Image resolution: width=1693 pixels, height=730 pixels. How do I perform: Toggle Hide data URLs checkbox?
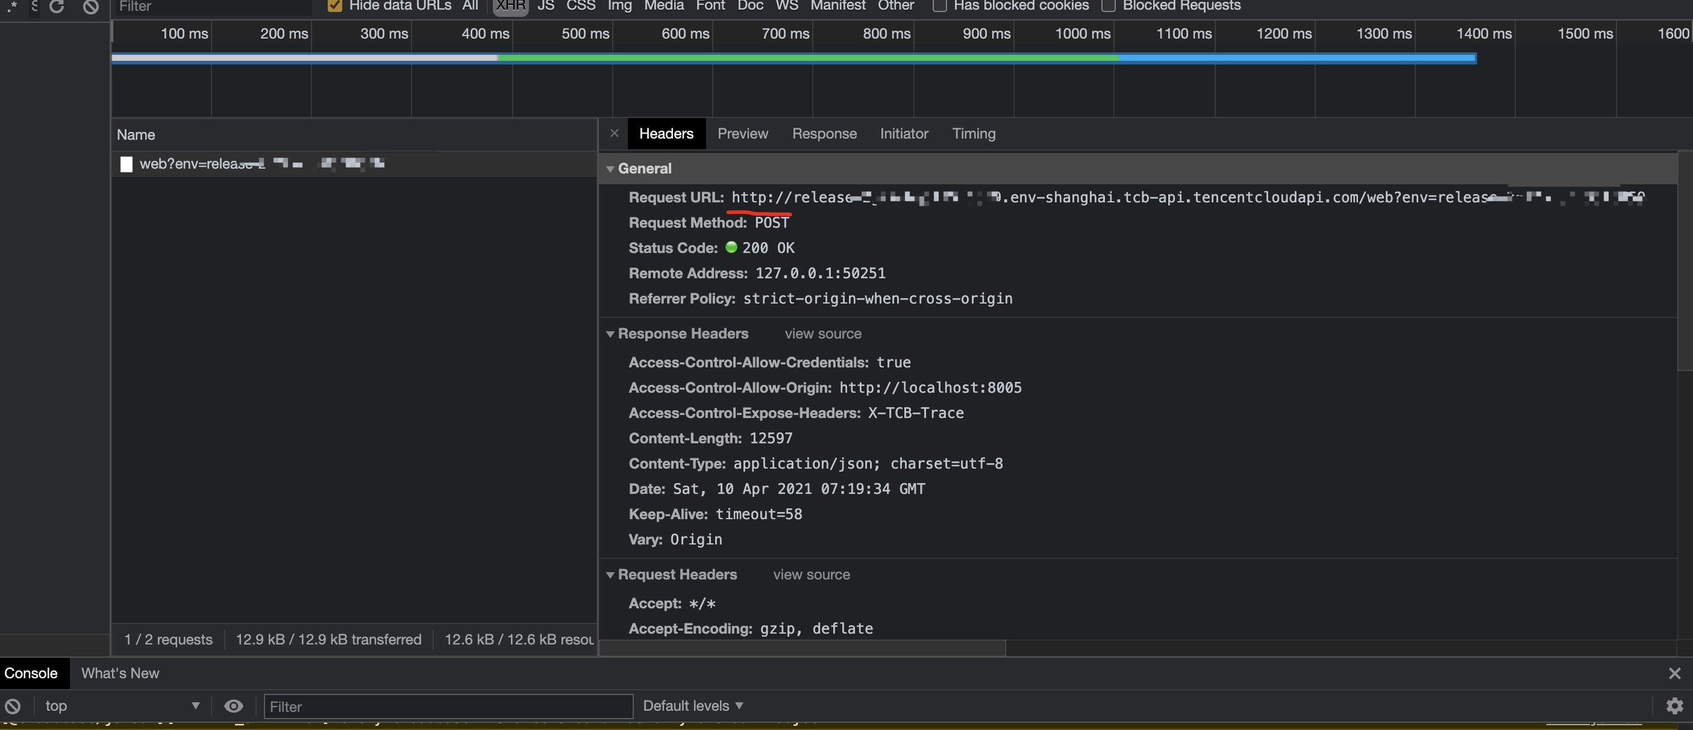334,6
